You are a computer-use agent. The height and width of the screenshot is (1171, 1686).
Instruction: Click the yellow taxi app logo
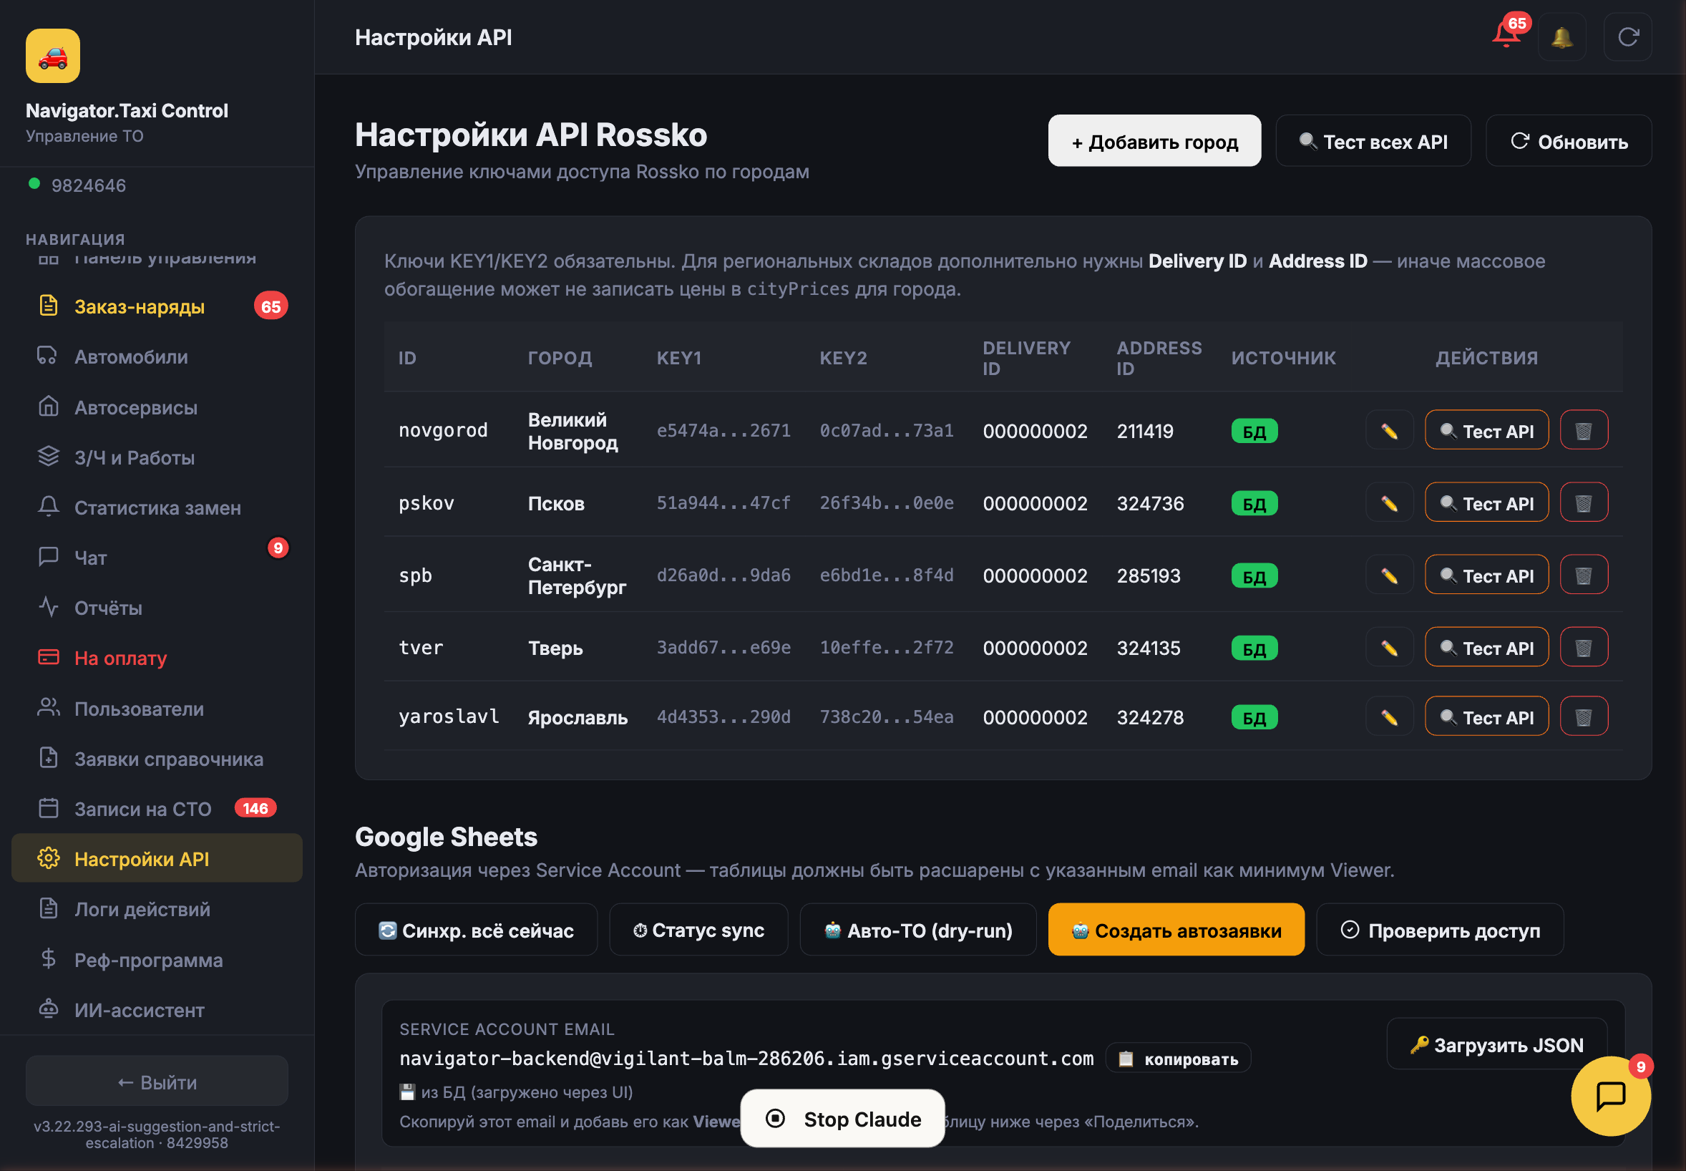pyautogui.click(x=53, y=56)
